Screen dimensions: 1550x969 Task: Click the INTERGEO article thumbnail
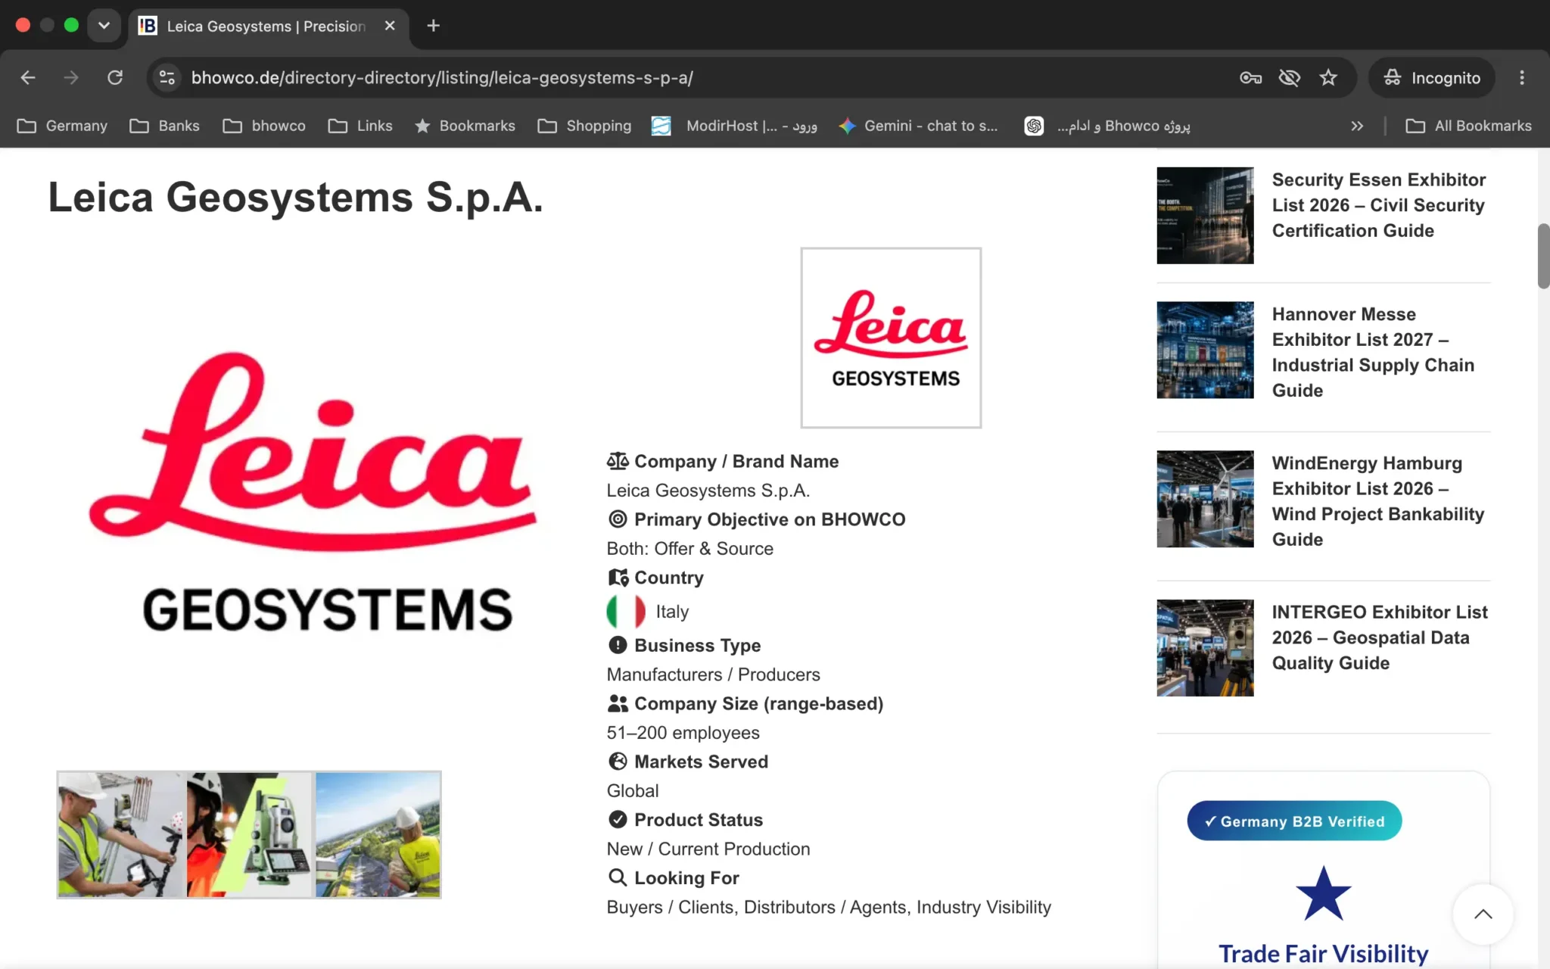pyautogui.click(x=1205, y=648)
